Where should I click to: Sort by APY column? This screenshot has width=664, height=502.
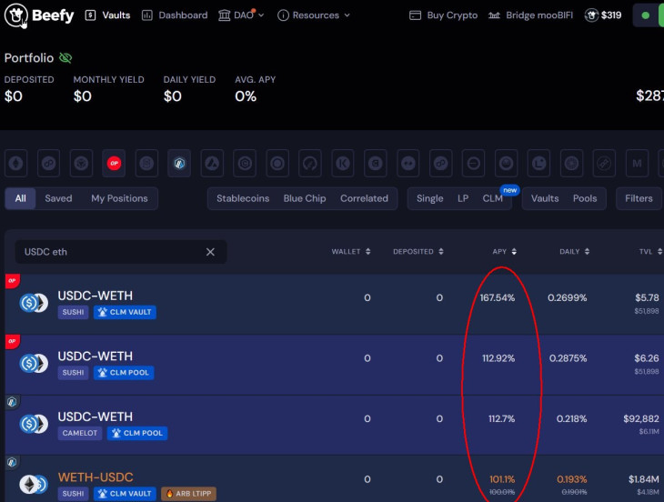pos(504,251)
